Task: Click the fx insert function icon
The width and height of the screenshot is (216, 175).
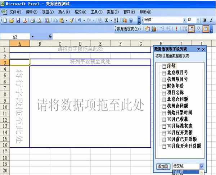Action: point(50,36)
